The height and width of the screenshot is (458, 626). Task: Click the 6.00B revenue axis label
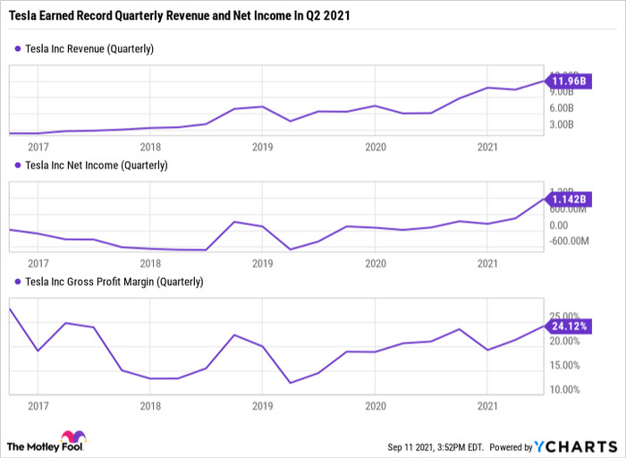[562, 108]
